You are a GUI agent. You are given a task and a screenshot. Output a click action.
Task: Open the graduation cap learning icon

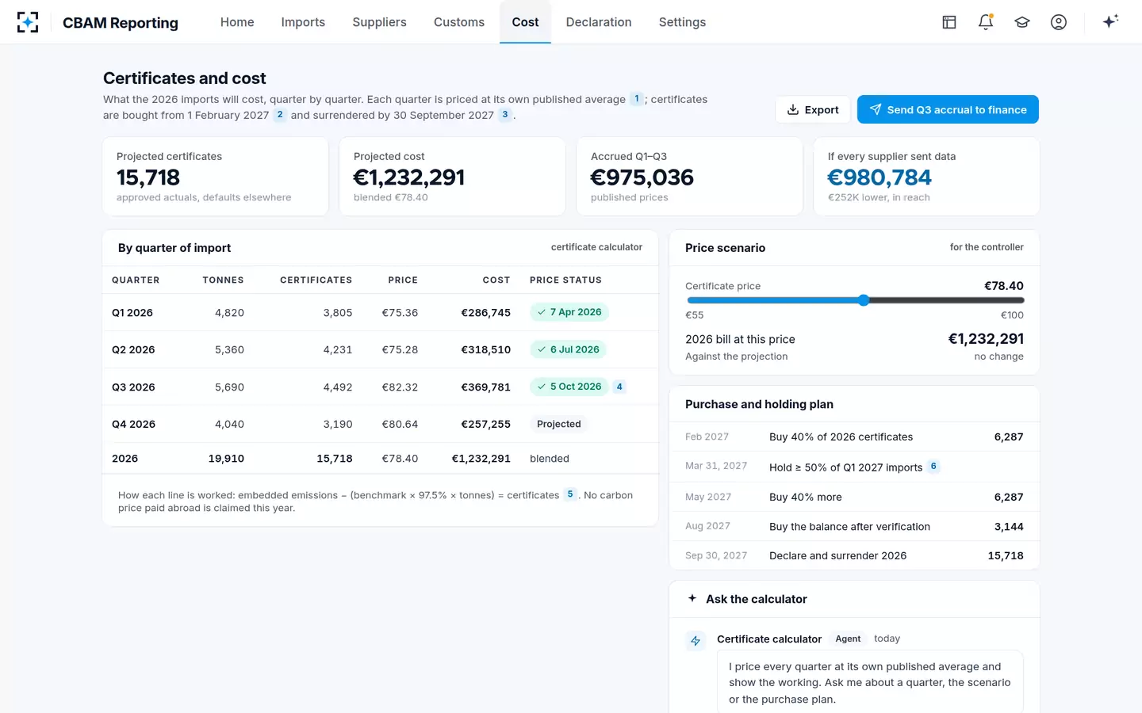(1022, 22)
